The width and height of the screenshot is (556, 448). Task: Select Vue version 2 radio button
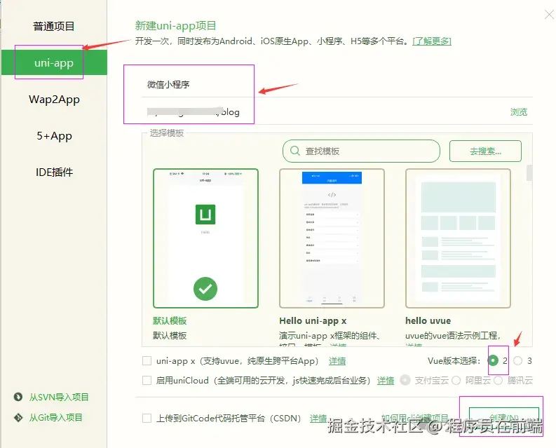point(493,361)
